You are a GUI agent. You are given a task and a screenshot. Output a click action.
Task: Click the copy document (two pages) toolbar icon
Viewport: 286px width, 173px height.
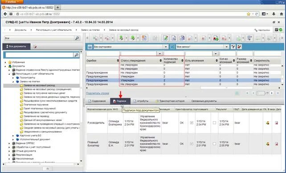coord(182,38)
